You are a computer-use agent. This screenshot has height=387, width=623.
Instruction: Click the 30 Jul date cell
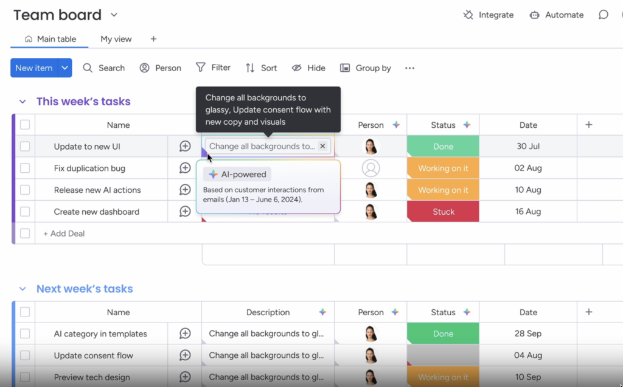(x=528, y=146)
